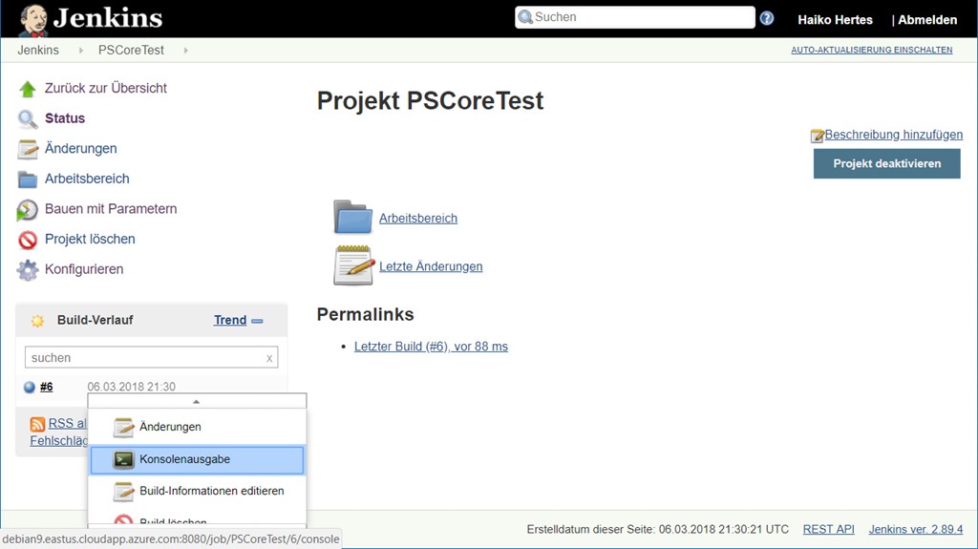
Task: Focus the Suchen search box
Action: 635,17
